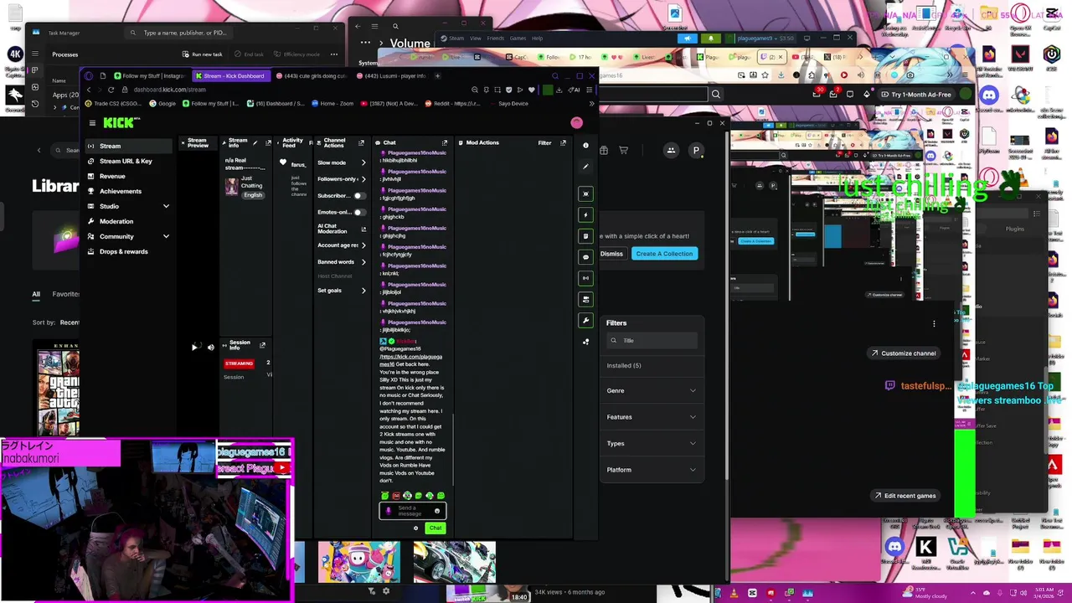
Task: Open the Filter control in Mod Actions
Action: click(544, 143)
